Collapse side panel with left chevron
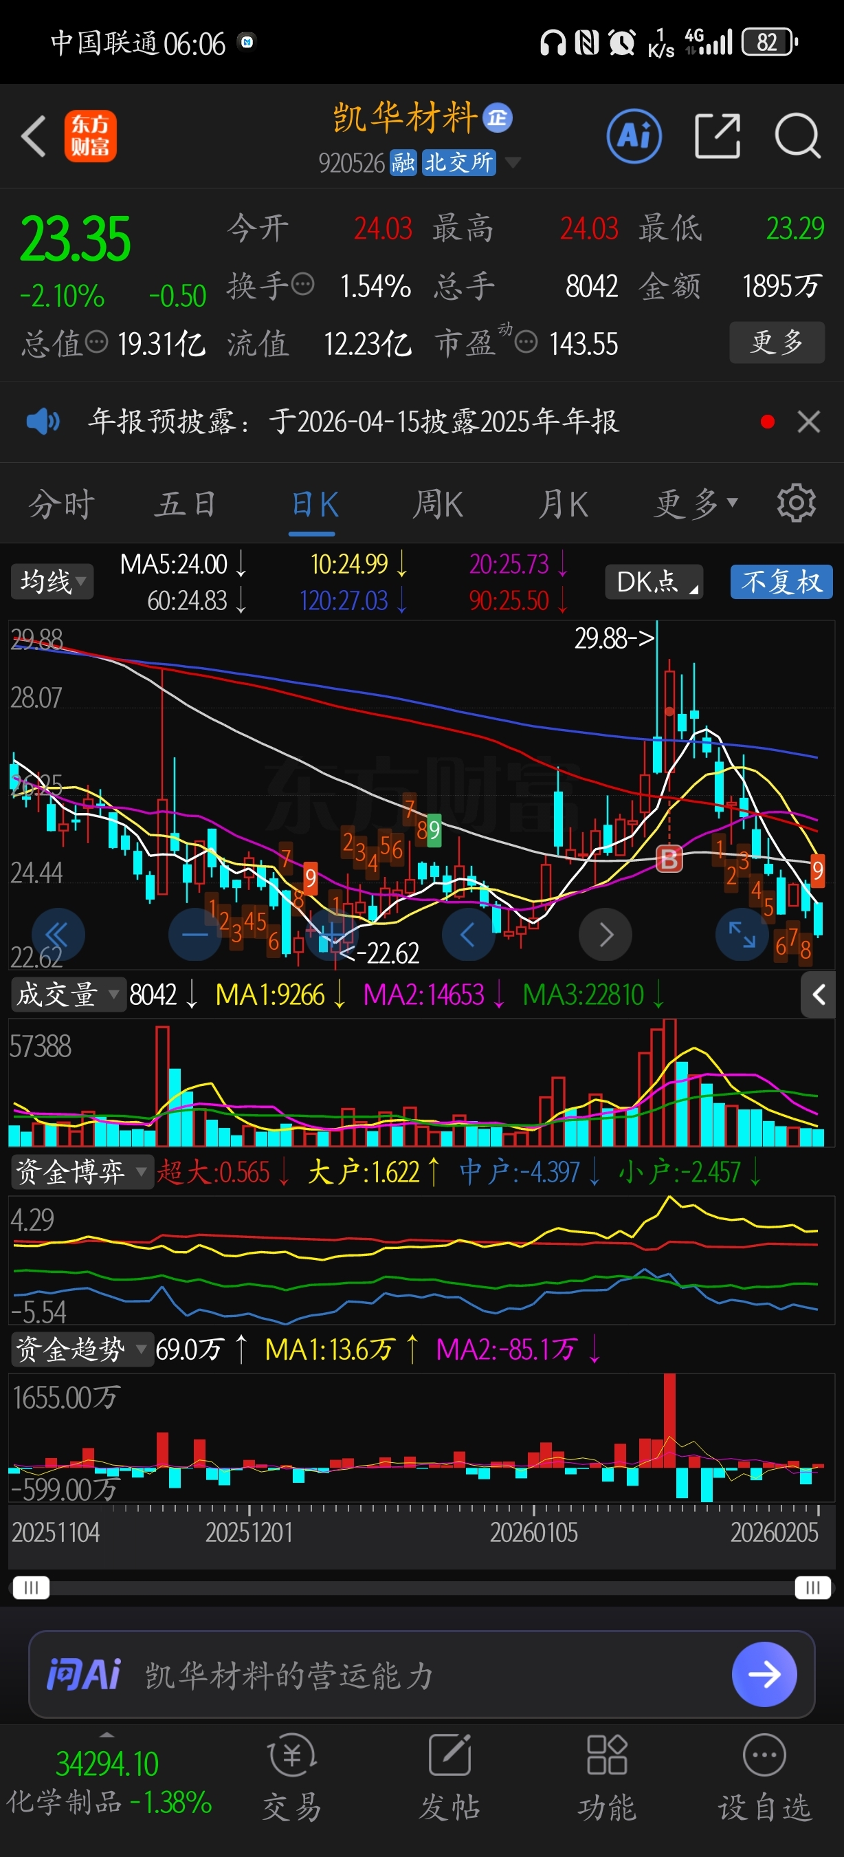This screenshot has height=1857, width=844. (818, 995)
